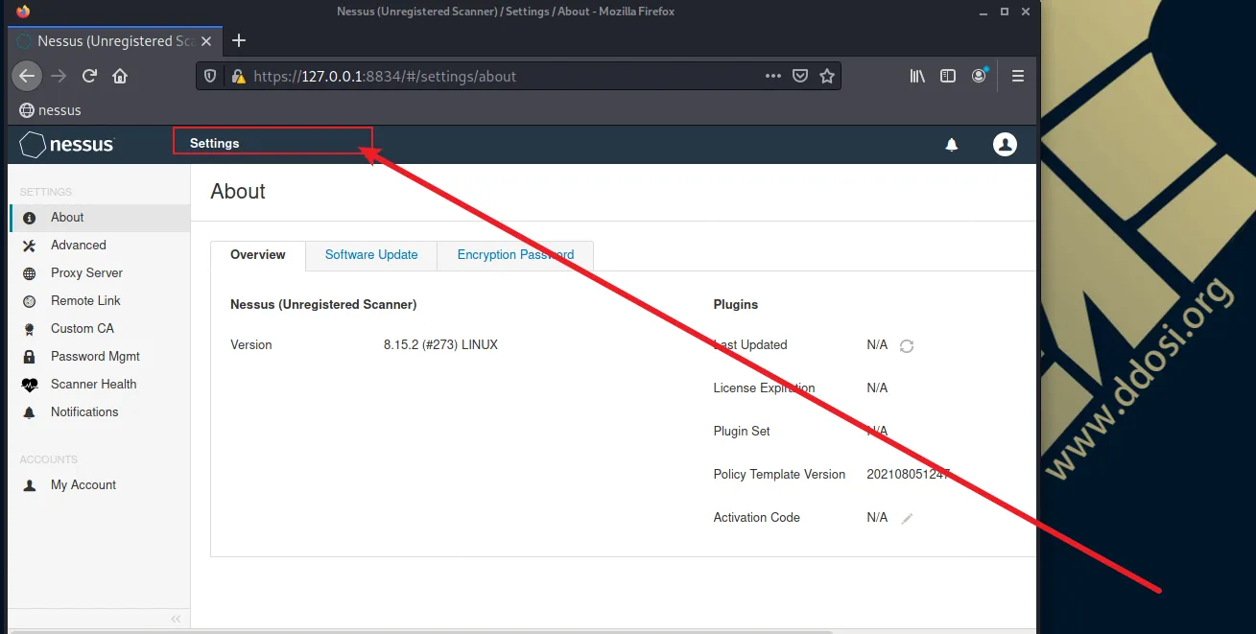Collapse the sidebar with the double chevron
This screenshot has height=634, width=1256.
[x=176, y=619]
